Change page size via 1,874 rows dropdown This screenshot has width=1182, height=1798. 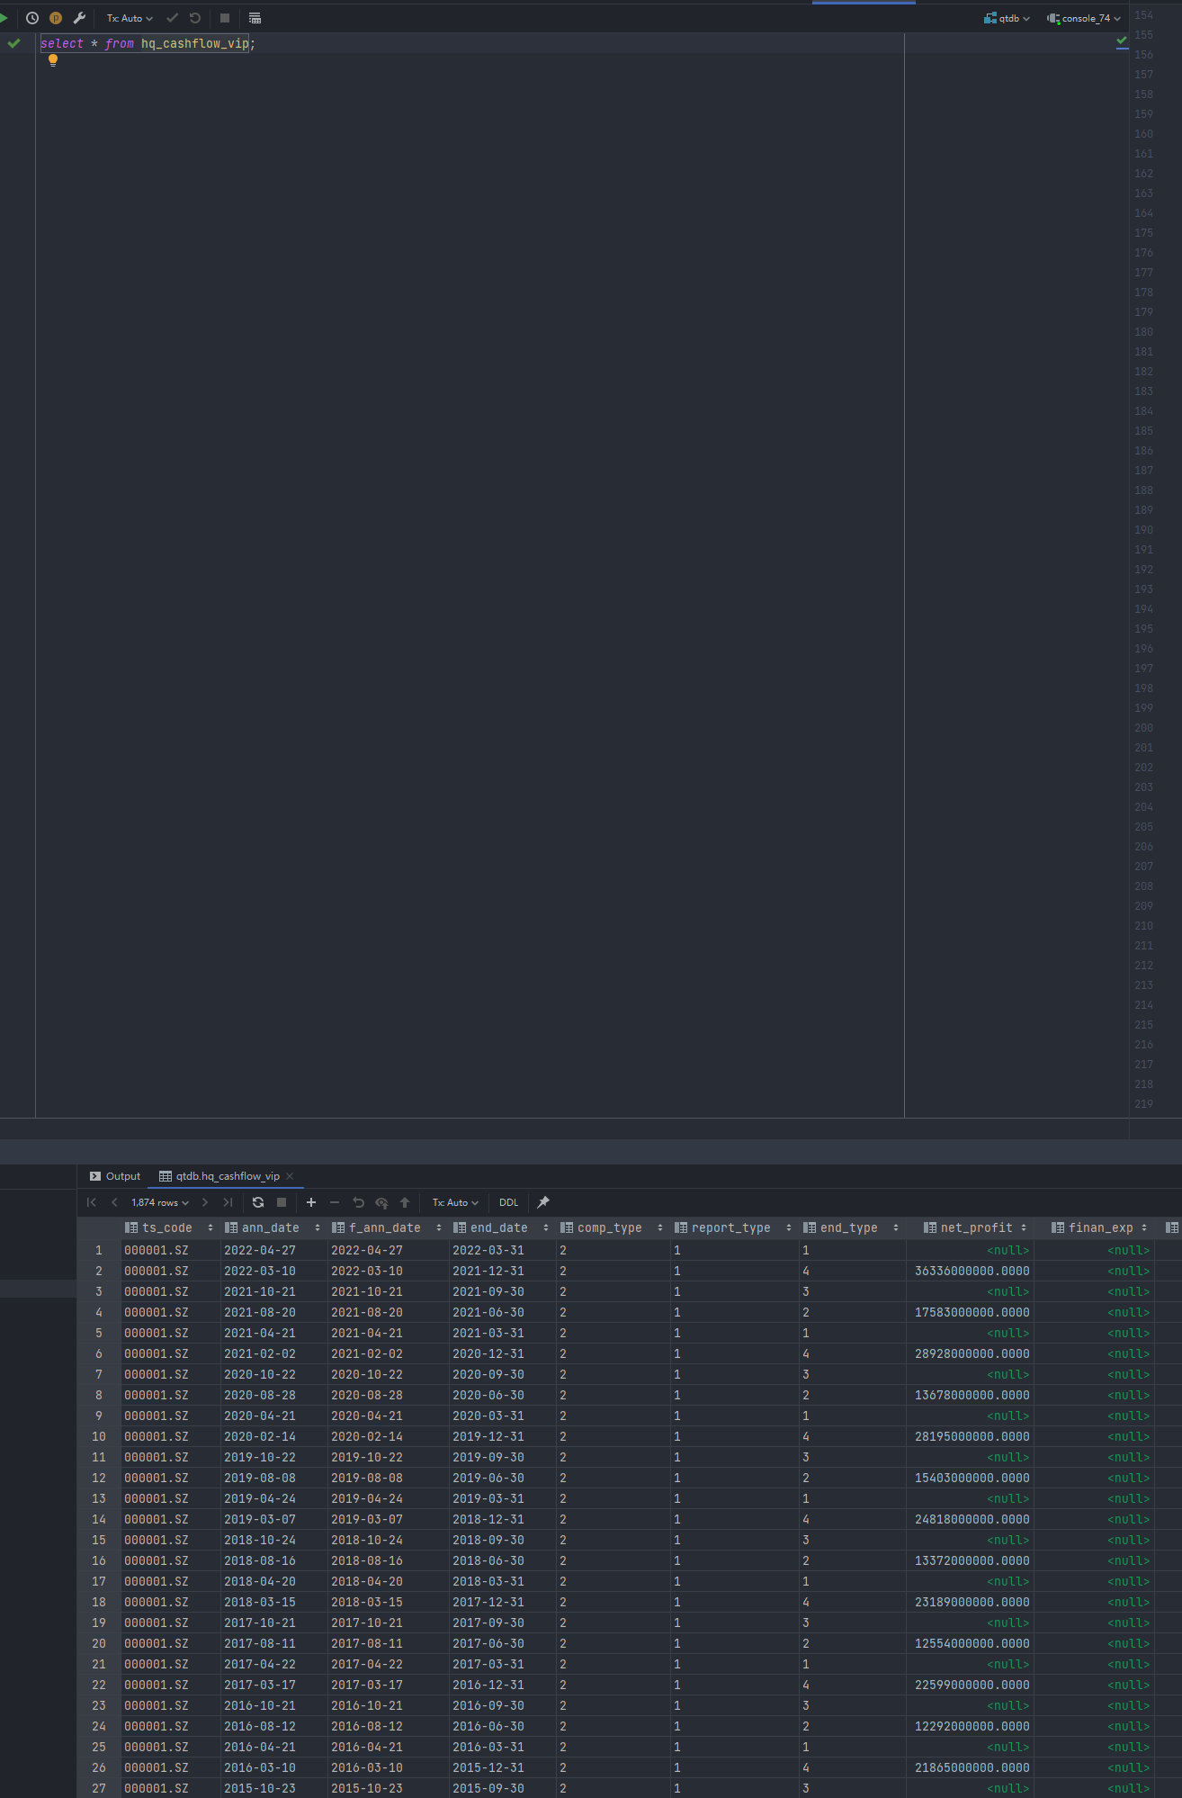pos(159,1202)
